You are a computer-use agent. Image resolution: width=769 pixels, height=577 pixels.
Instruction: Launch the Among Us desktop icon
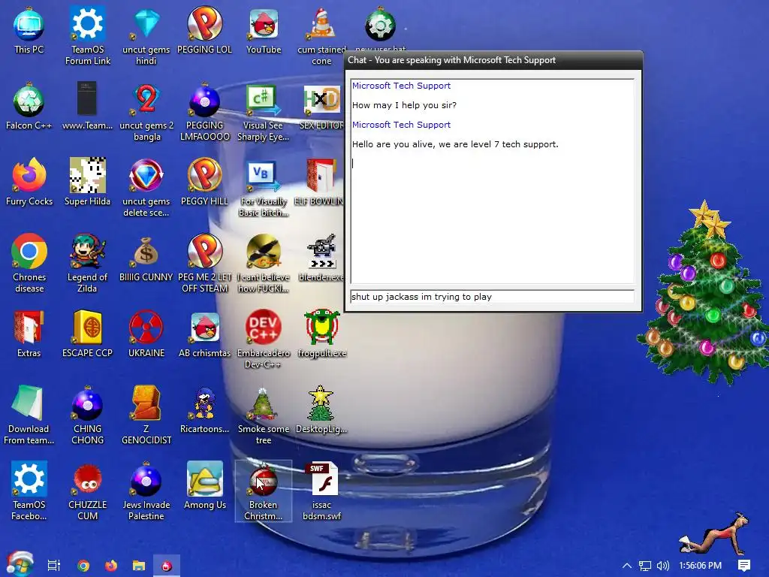[204, 485]
